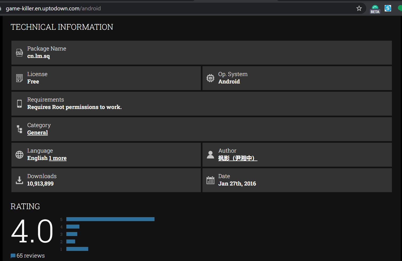402x261 pixels.
Task: Select the package name cn.lm.sq
Action: 39,56
